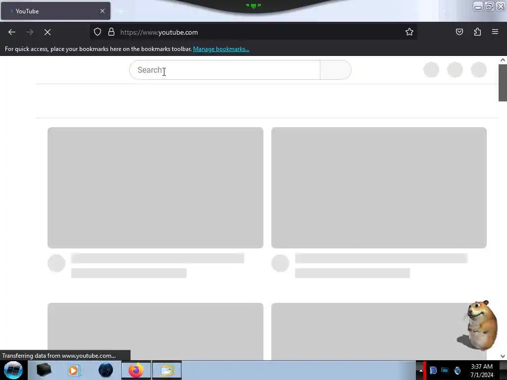507x380 pixels.
Task: Open the round blue tray icon
Action: coord(457,370)
